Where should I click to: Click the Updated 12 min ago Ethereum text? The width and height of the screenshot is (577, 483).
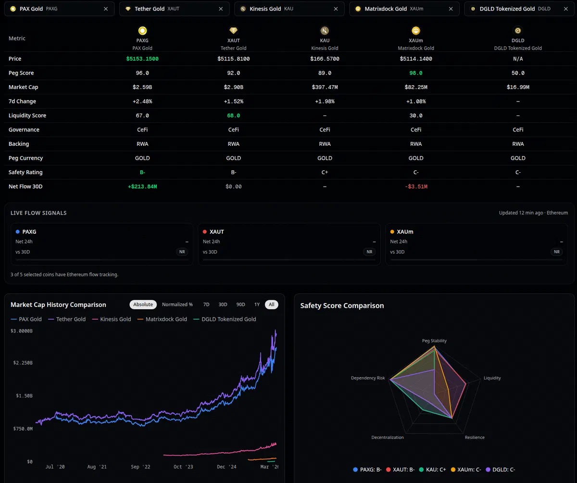pos(533,213)
